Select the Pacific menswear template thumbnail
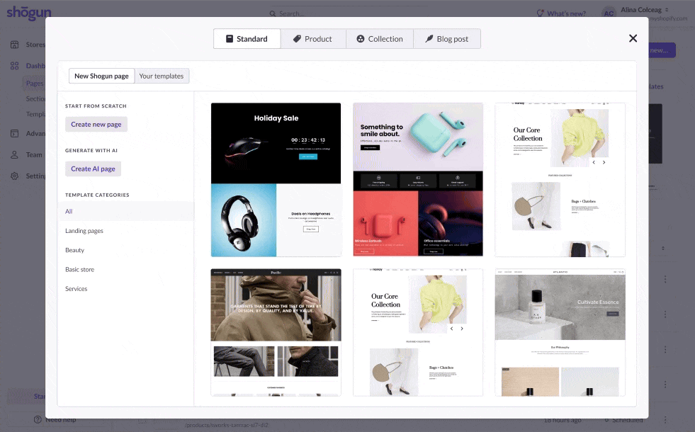The image size is (695, 432). click(x=276, y=331)
